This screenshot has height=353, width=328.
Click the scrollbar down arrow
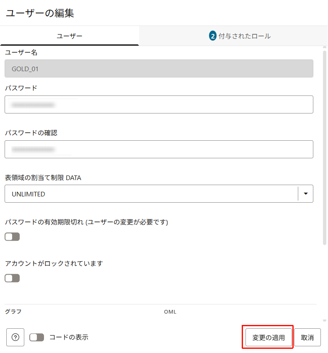click(325, 321)
